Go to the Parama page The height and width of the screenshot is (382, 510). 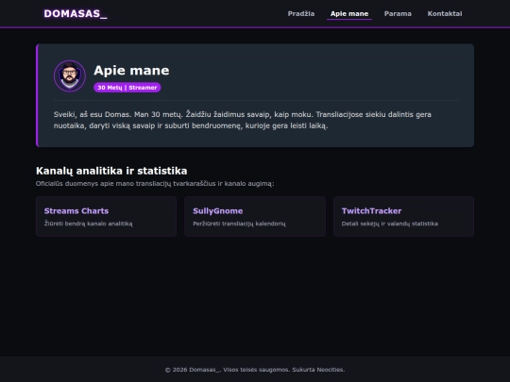398,13
